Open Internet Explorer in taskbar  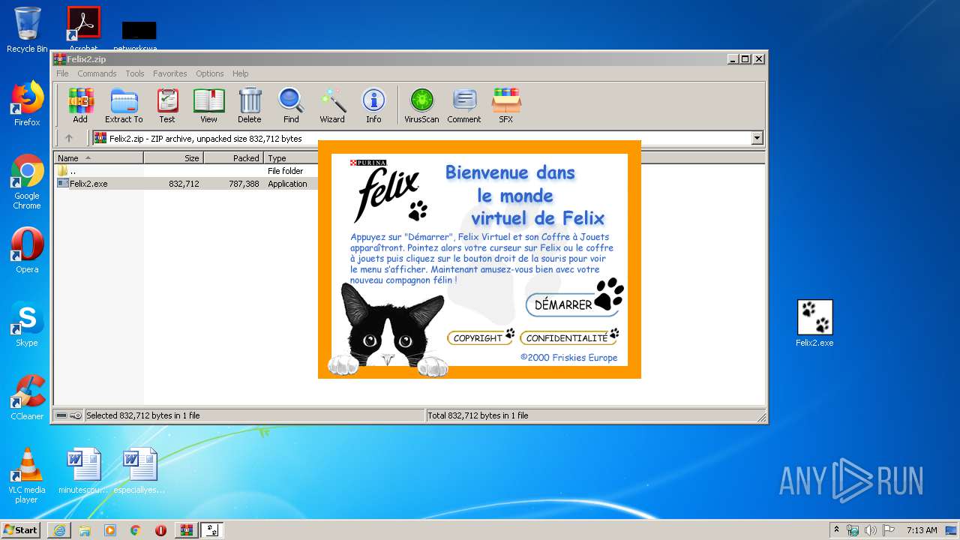coord(59,530)
